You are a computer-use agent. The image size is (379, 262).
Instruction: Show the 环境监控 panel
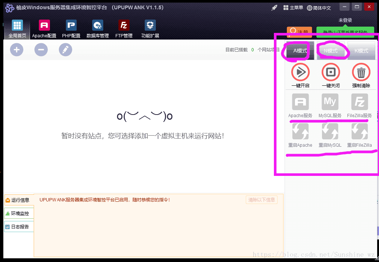[x=19, y=213]
